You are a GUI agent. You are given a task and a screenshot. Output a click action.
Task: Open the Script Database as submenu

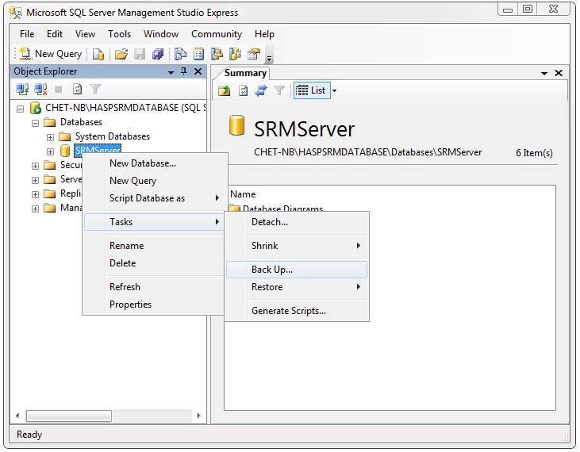154,198
